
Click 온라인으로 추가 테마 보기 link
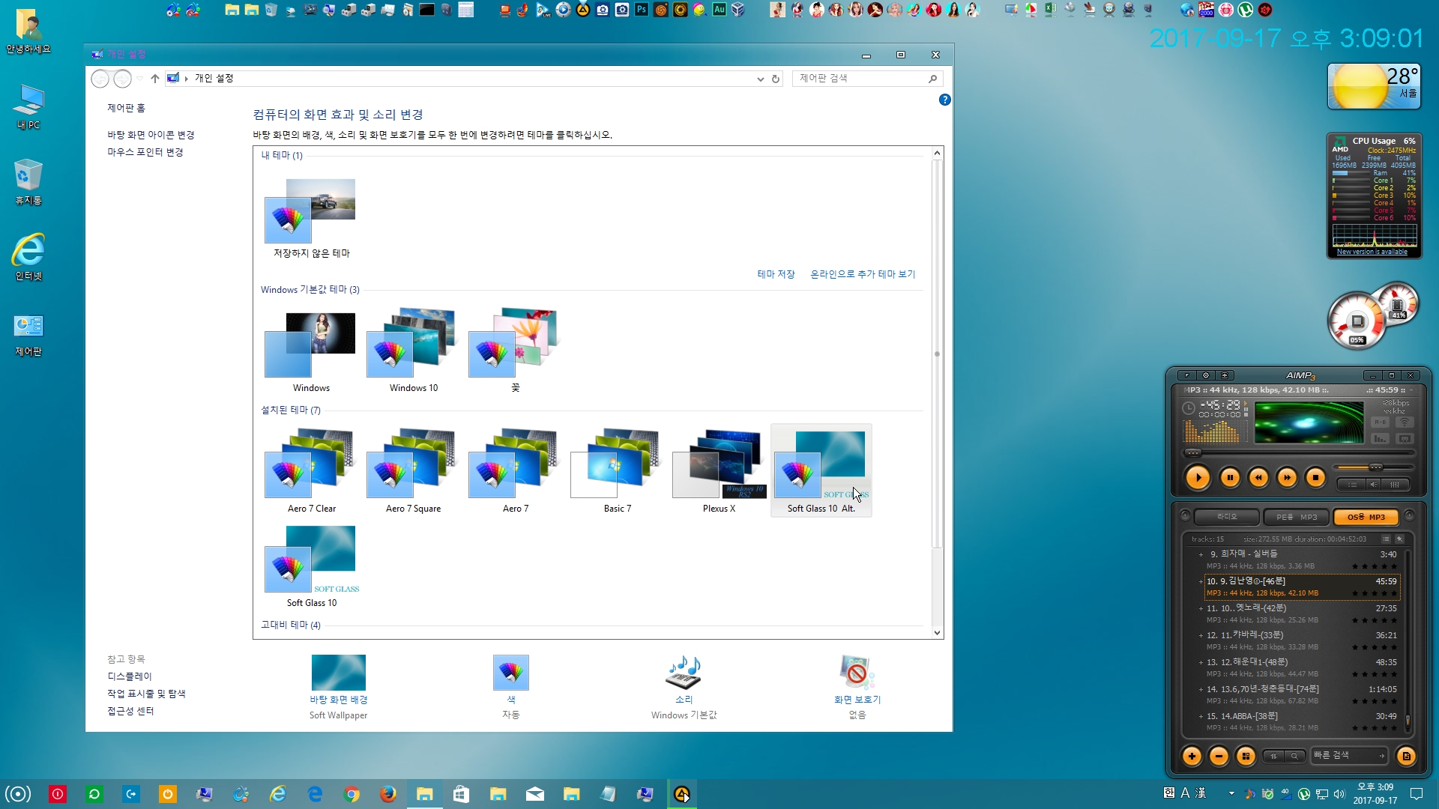coord(862,273)
